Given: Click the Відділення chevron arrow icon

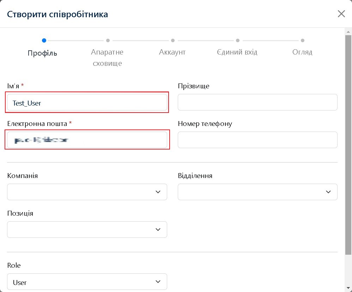Looking at the screenshot, I should [x=328, y=192].
